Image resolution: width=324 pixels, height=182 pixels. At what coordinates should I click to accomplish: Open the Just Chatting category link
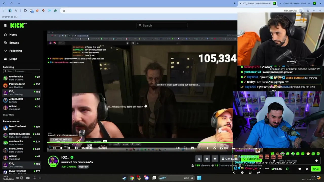[x=69, y=167]
